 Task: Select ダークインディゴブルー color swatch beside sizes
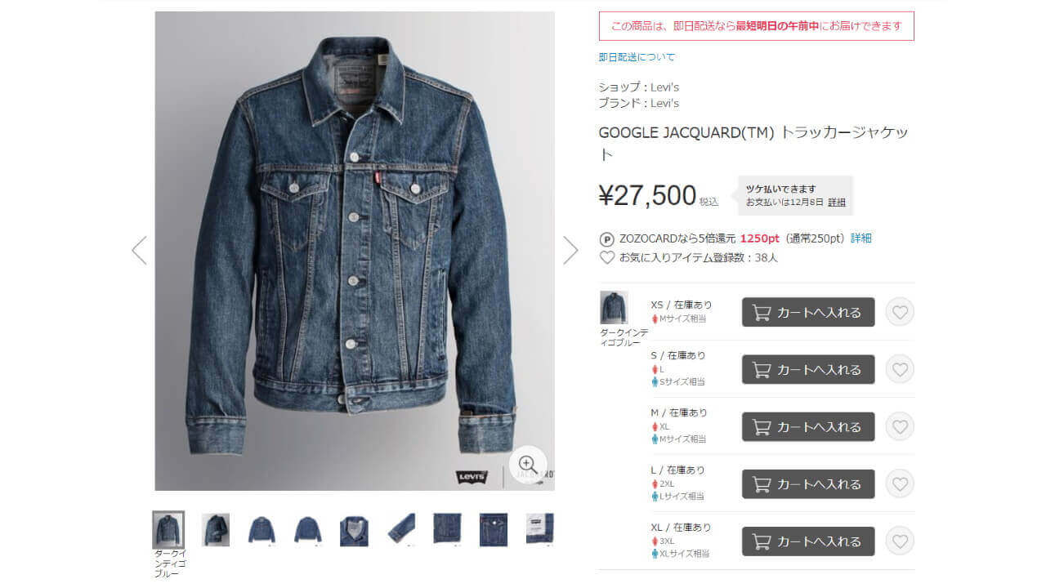pyautogui.click(x=614, y=307)
